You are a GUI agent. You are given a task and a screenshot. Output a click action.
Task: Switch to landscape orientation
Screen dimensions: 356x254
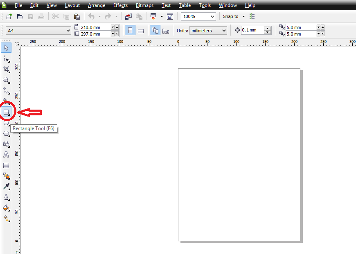tap(141, 30)
